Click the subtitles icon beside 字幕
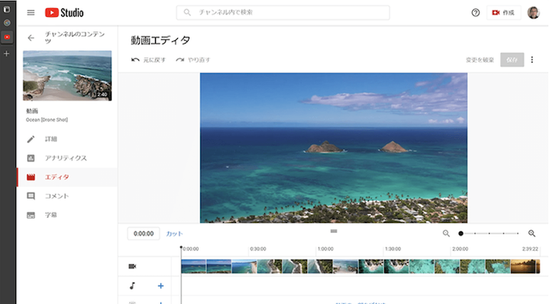Screen dimensions: 550x304 31,215
